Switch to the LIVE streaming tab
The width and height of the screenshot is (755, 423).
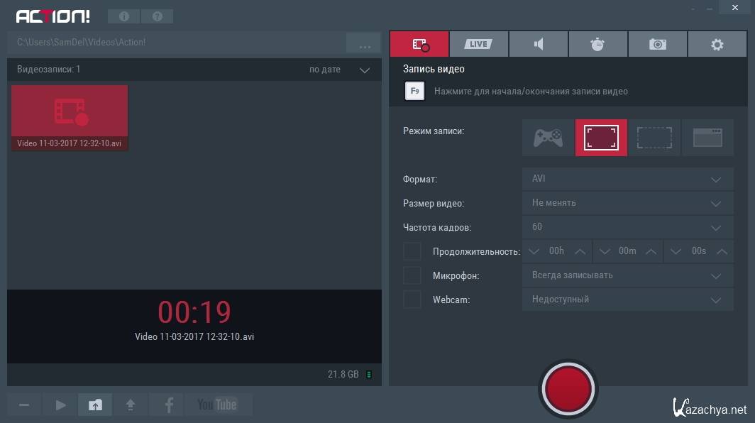(x=479, y=44)
